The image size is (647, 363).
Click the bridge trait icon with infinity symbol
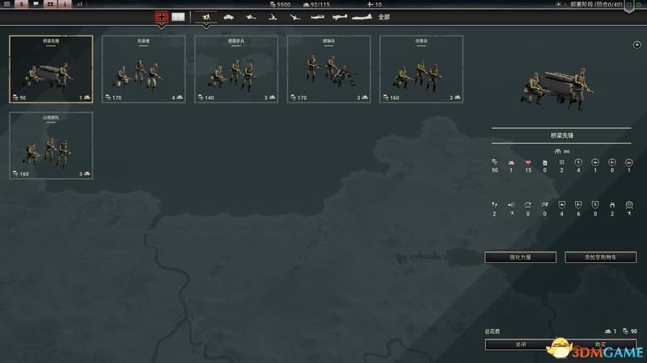click(561, 152)
